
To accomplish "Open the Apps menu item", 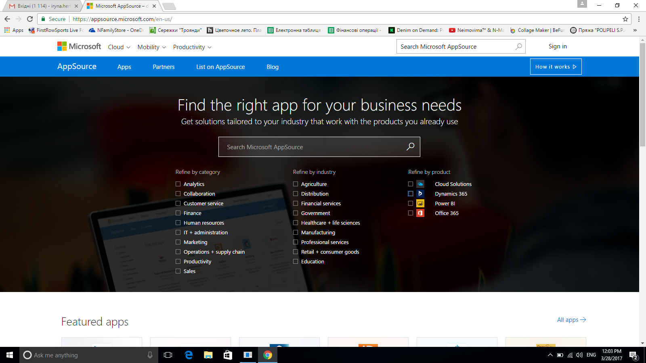I will point(124,67).
